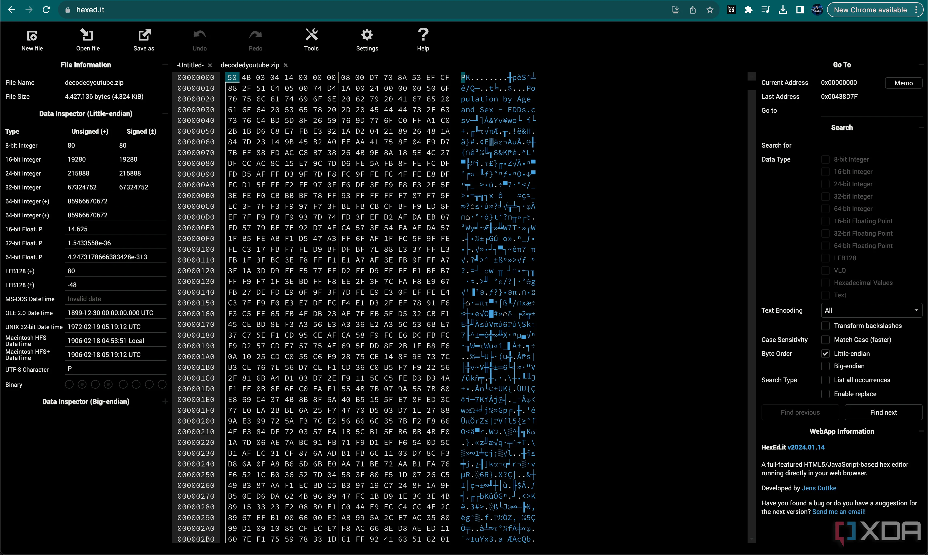This screenshot has width=928, height=555.
Task: Open the media control playlist icon
Action: click(766, 10)
